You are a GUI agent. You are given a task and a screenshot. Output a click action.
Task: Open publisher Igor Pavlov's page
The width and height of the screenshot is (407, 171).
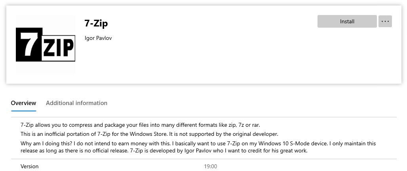tap(98, 38)
